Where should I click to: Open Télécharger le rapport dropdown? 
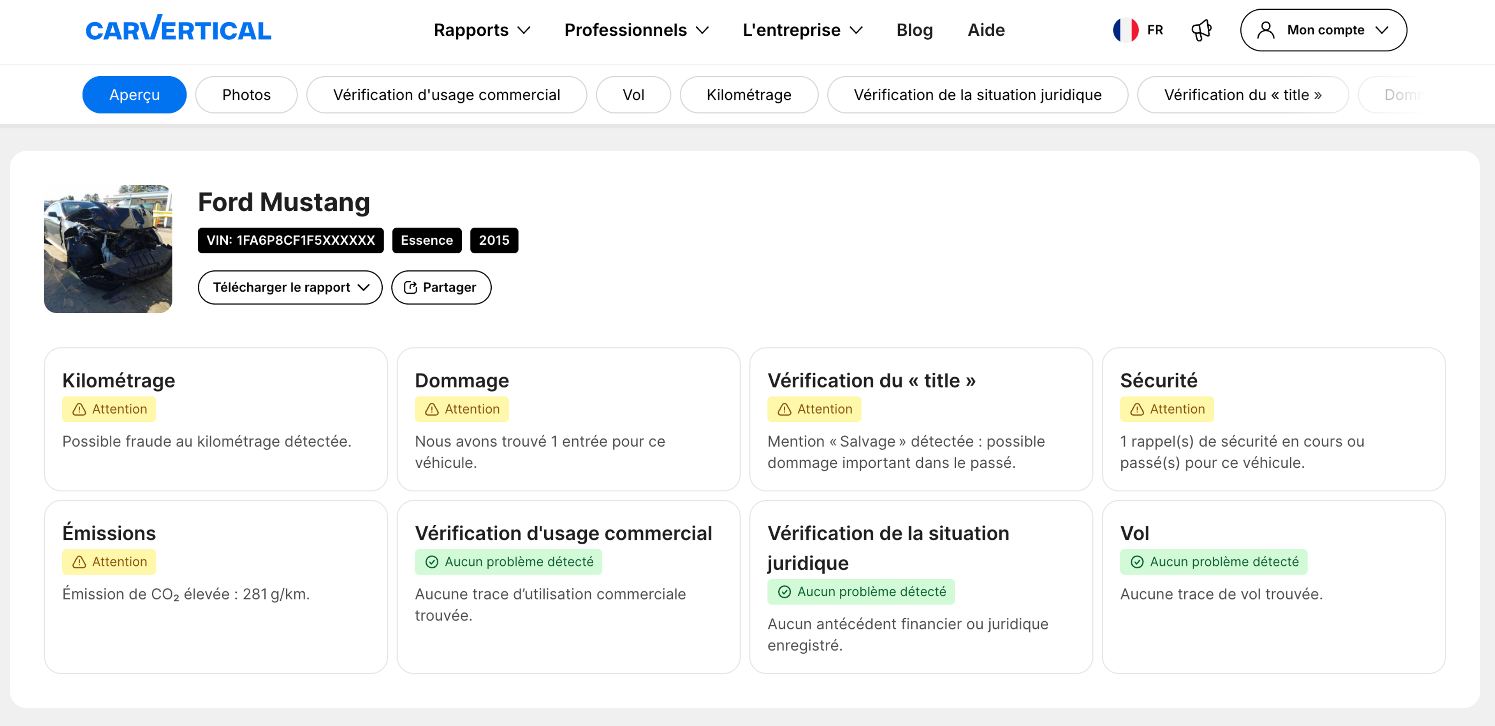coord(290,287)
